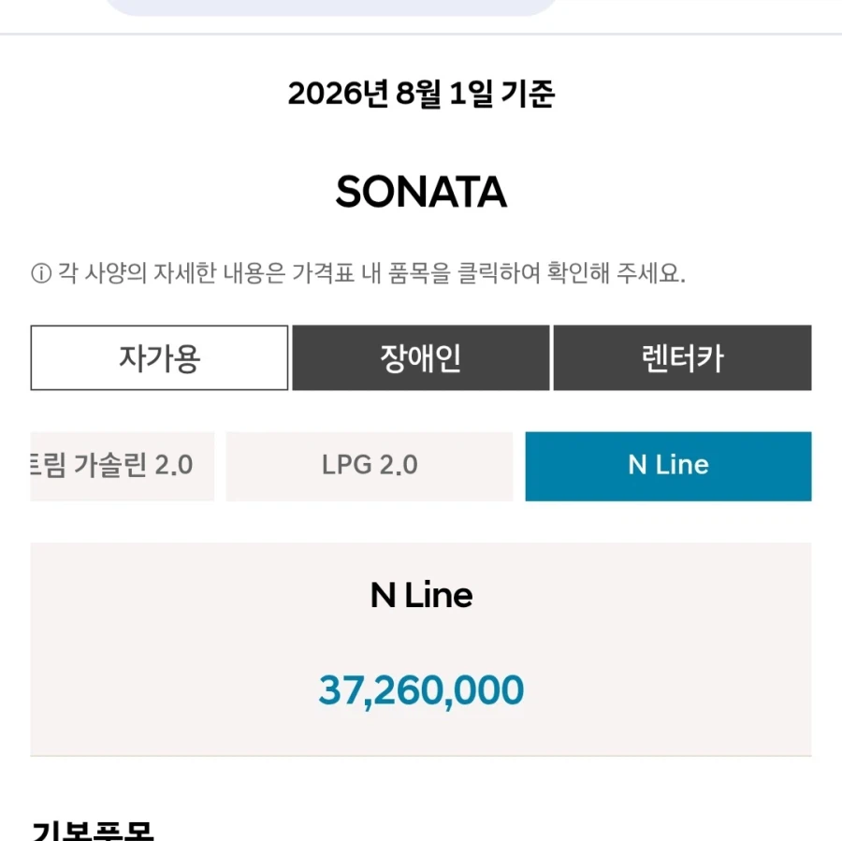Switch to the 장애인 tab
Image resolution: width=842 pixels, height=841 pixels.
[421, 357]
